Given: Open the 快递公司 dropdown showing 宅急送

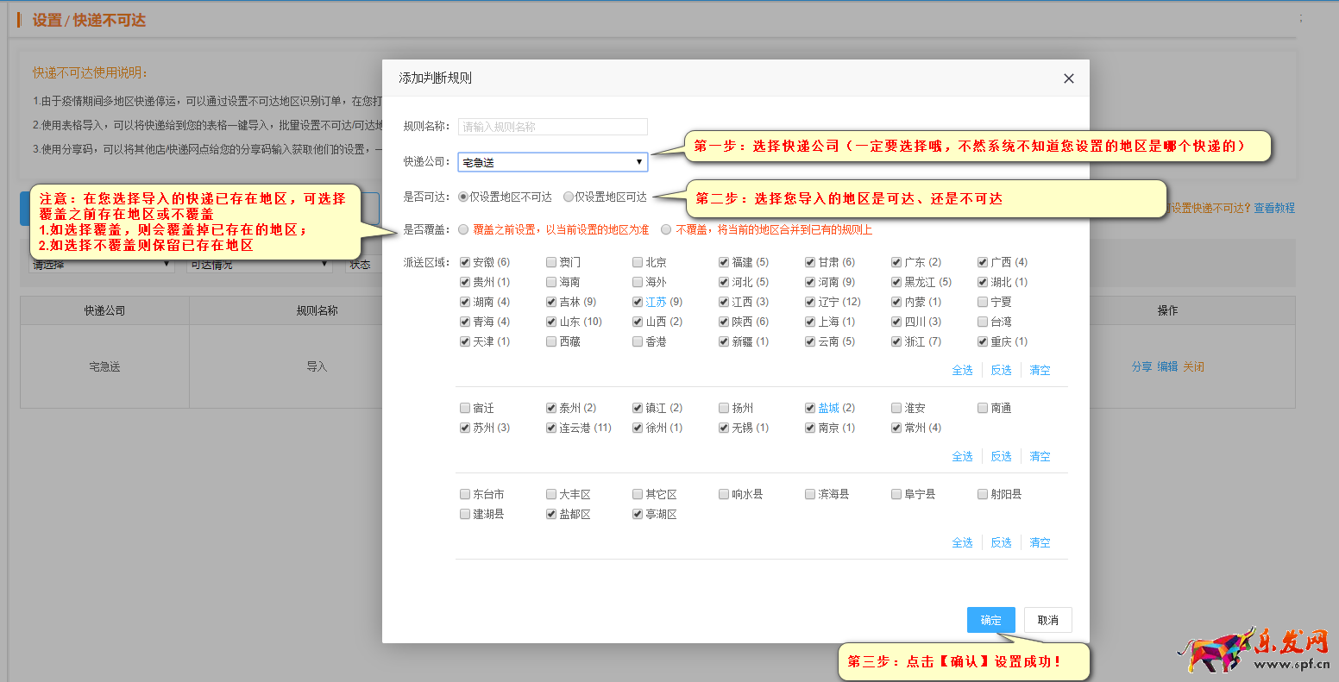Looking at the screenshot, I should pos(552,162).
